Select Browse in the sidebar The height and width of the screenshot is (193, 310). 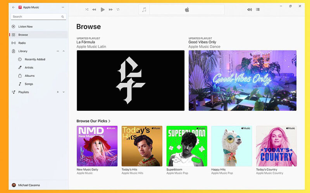click(x=38, y=35)
